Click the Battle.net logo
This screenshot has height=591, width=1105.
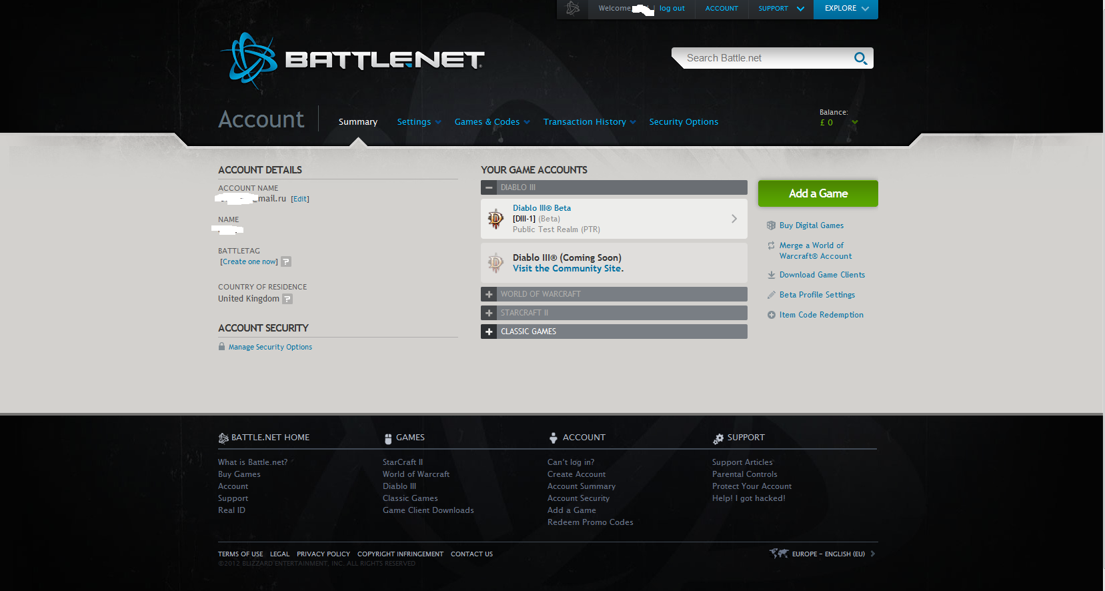tap(351, 61)
